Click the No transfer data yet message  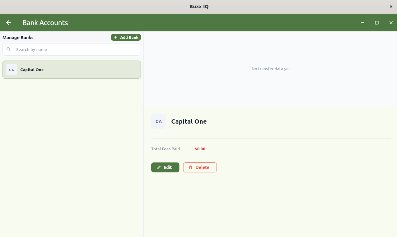click(x=271, y=69)
